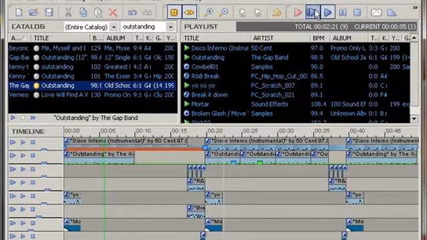This screenshot has height=240, width=427.
Task: Skip forward in catalog preview
Action: 33,118
